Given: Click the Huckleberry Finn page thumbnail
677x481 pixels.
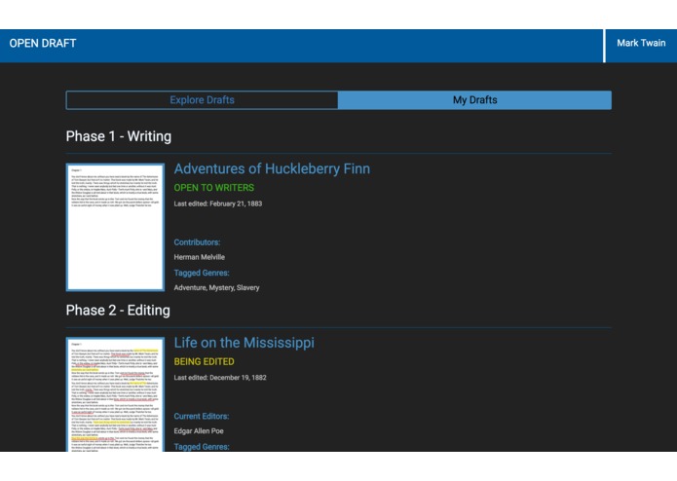Looking at the screenshot, I should [115, 227].
